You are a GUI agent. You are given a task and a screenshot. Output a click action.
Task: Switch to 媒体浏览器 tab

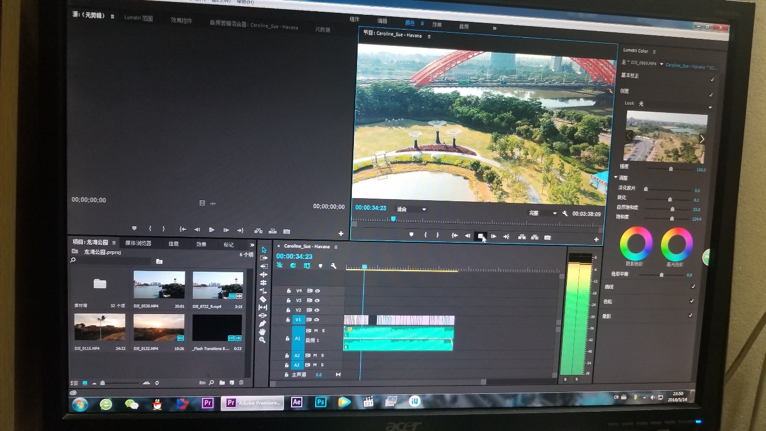click(x=138, y=243)
